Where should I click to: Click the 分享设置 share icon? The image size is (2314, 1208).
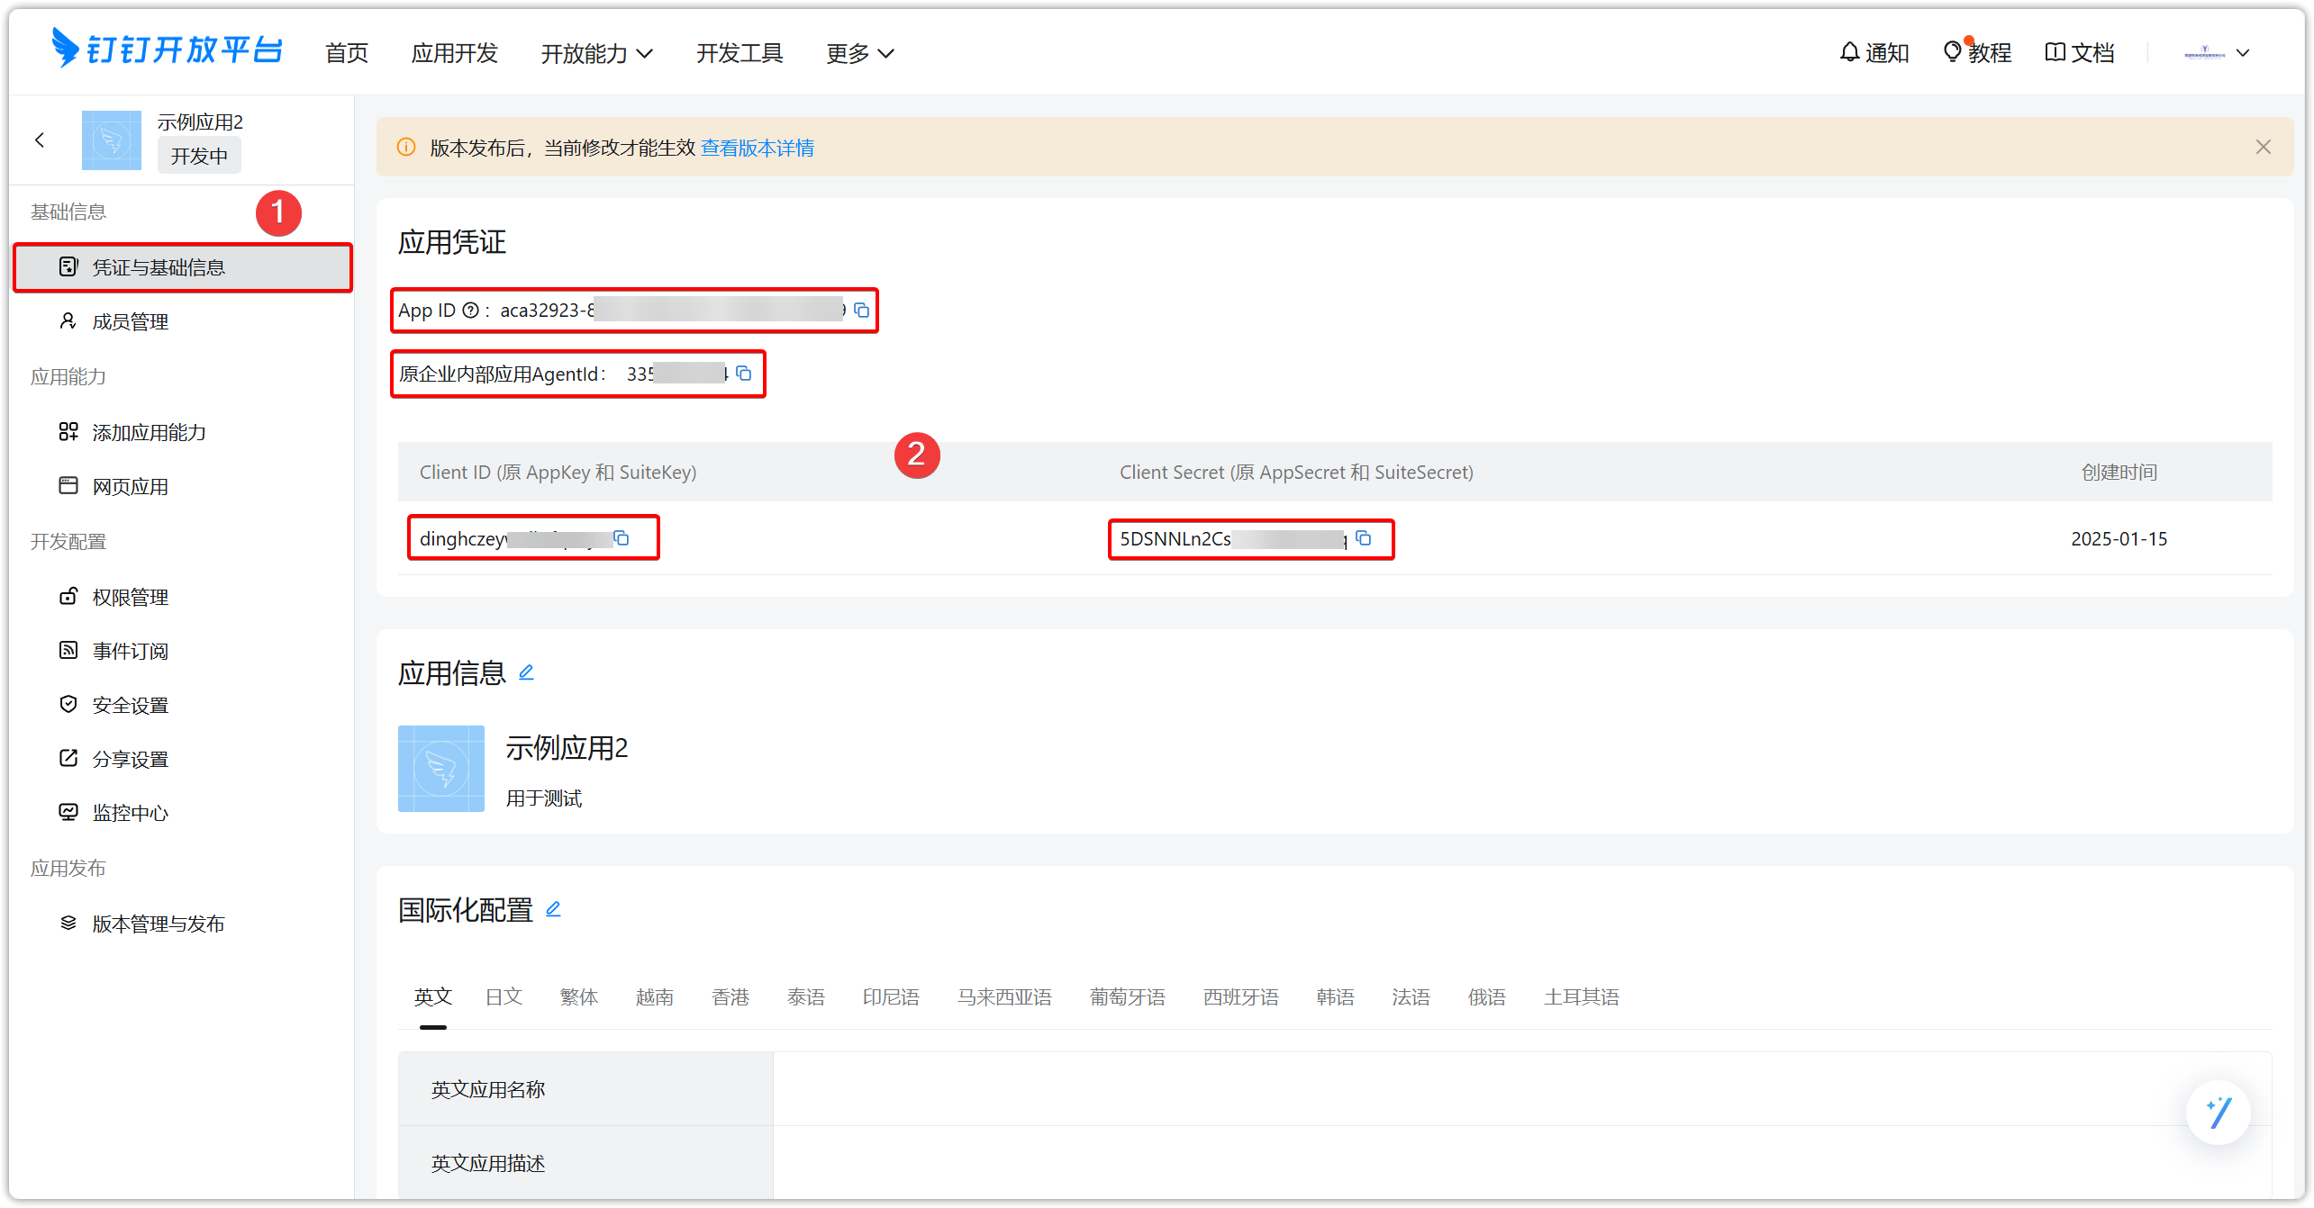(68, 759)
